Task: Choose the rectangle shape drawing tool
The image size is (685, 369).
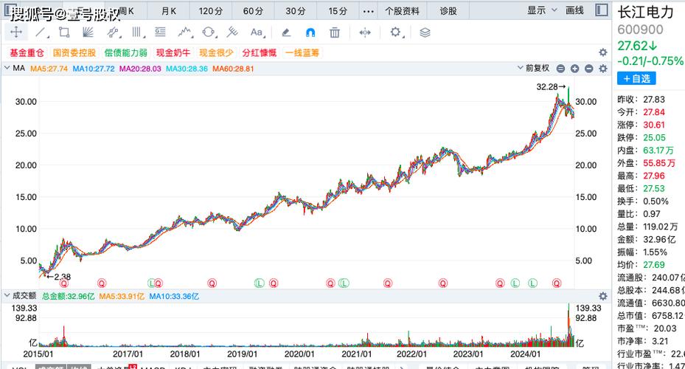Action: click(x=64, y=32)
